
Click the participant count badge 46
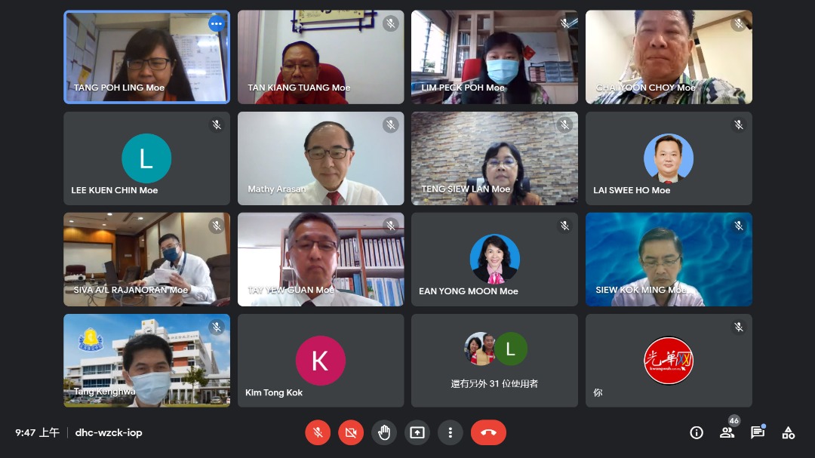734,420
